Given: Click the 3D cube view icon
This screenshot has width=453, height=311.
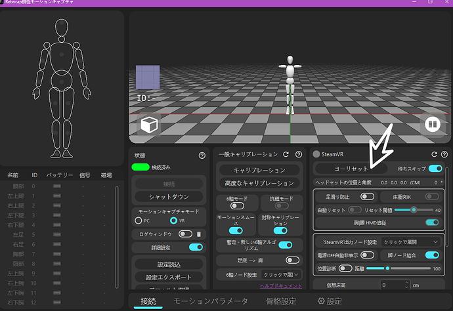Looking at the screenshot, I should click(x=148, y=125).
